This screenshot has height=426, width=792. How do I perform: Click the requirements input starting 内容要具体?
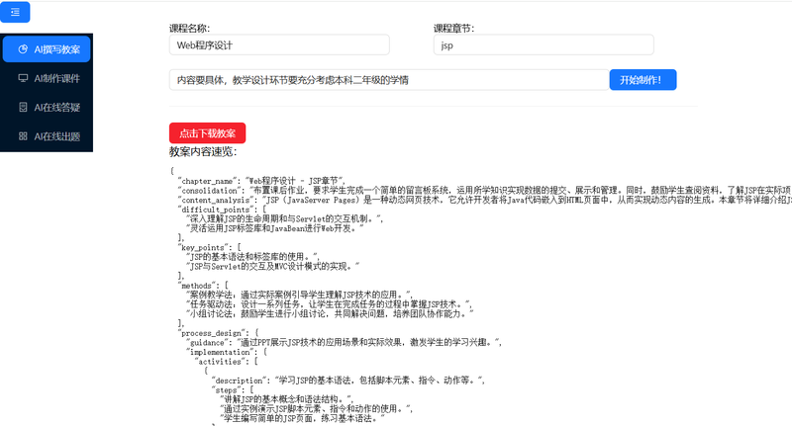(x=389, y=80)
